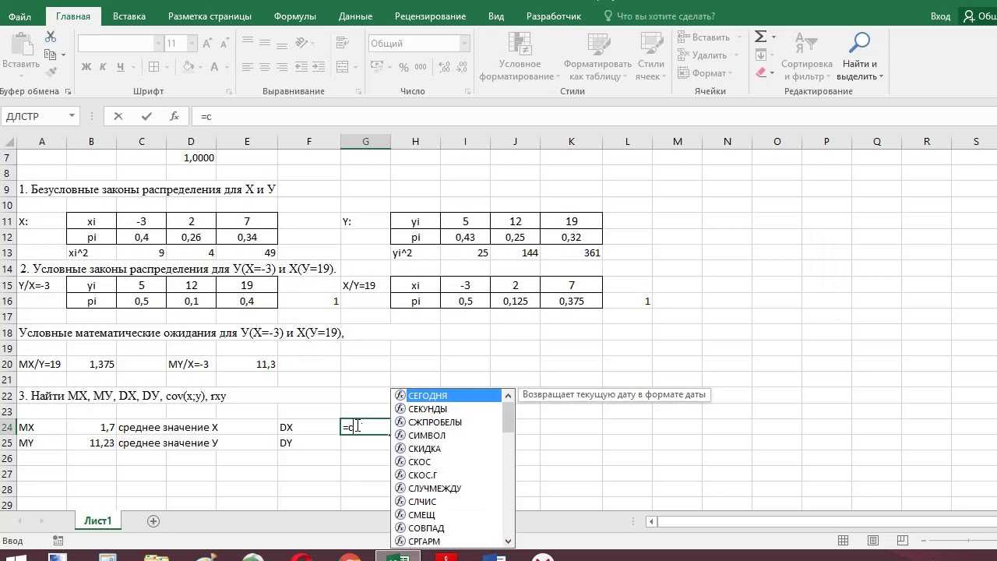Viewport: 997px width, 561px height.
Task: Click the increase indent icon
Action: (319, 67)
